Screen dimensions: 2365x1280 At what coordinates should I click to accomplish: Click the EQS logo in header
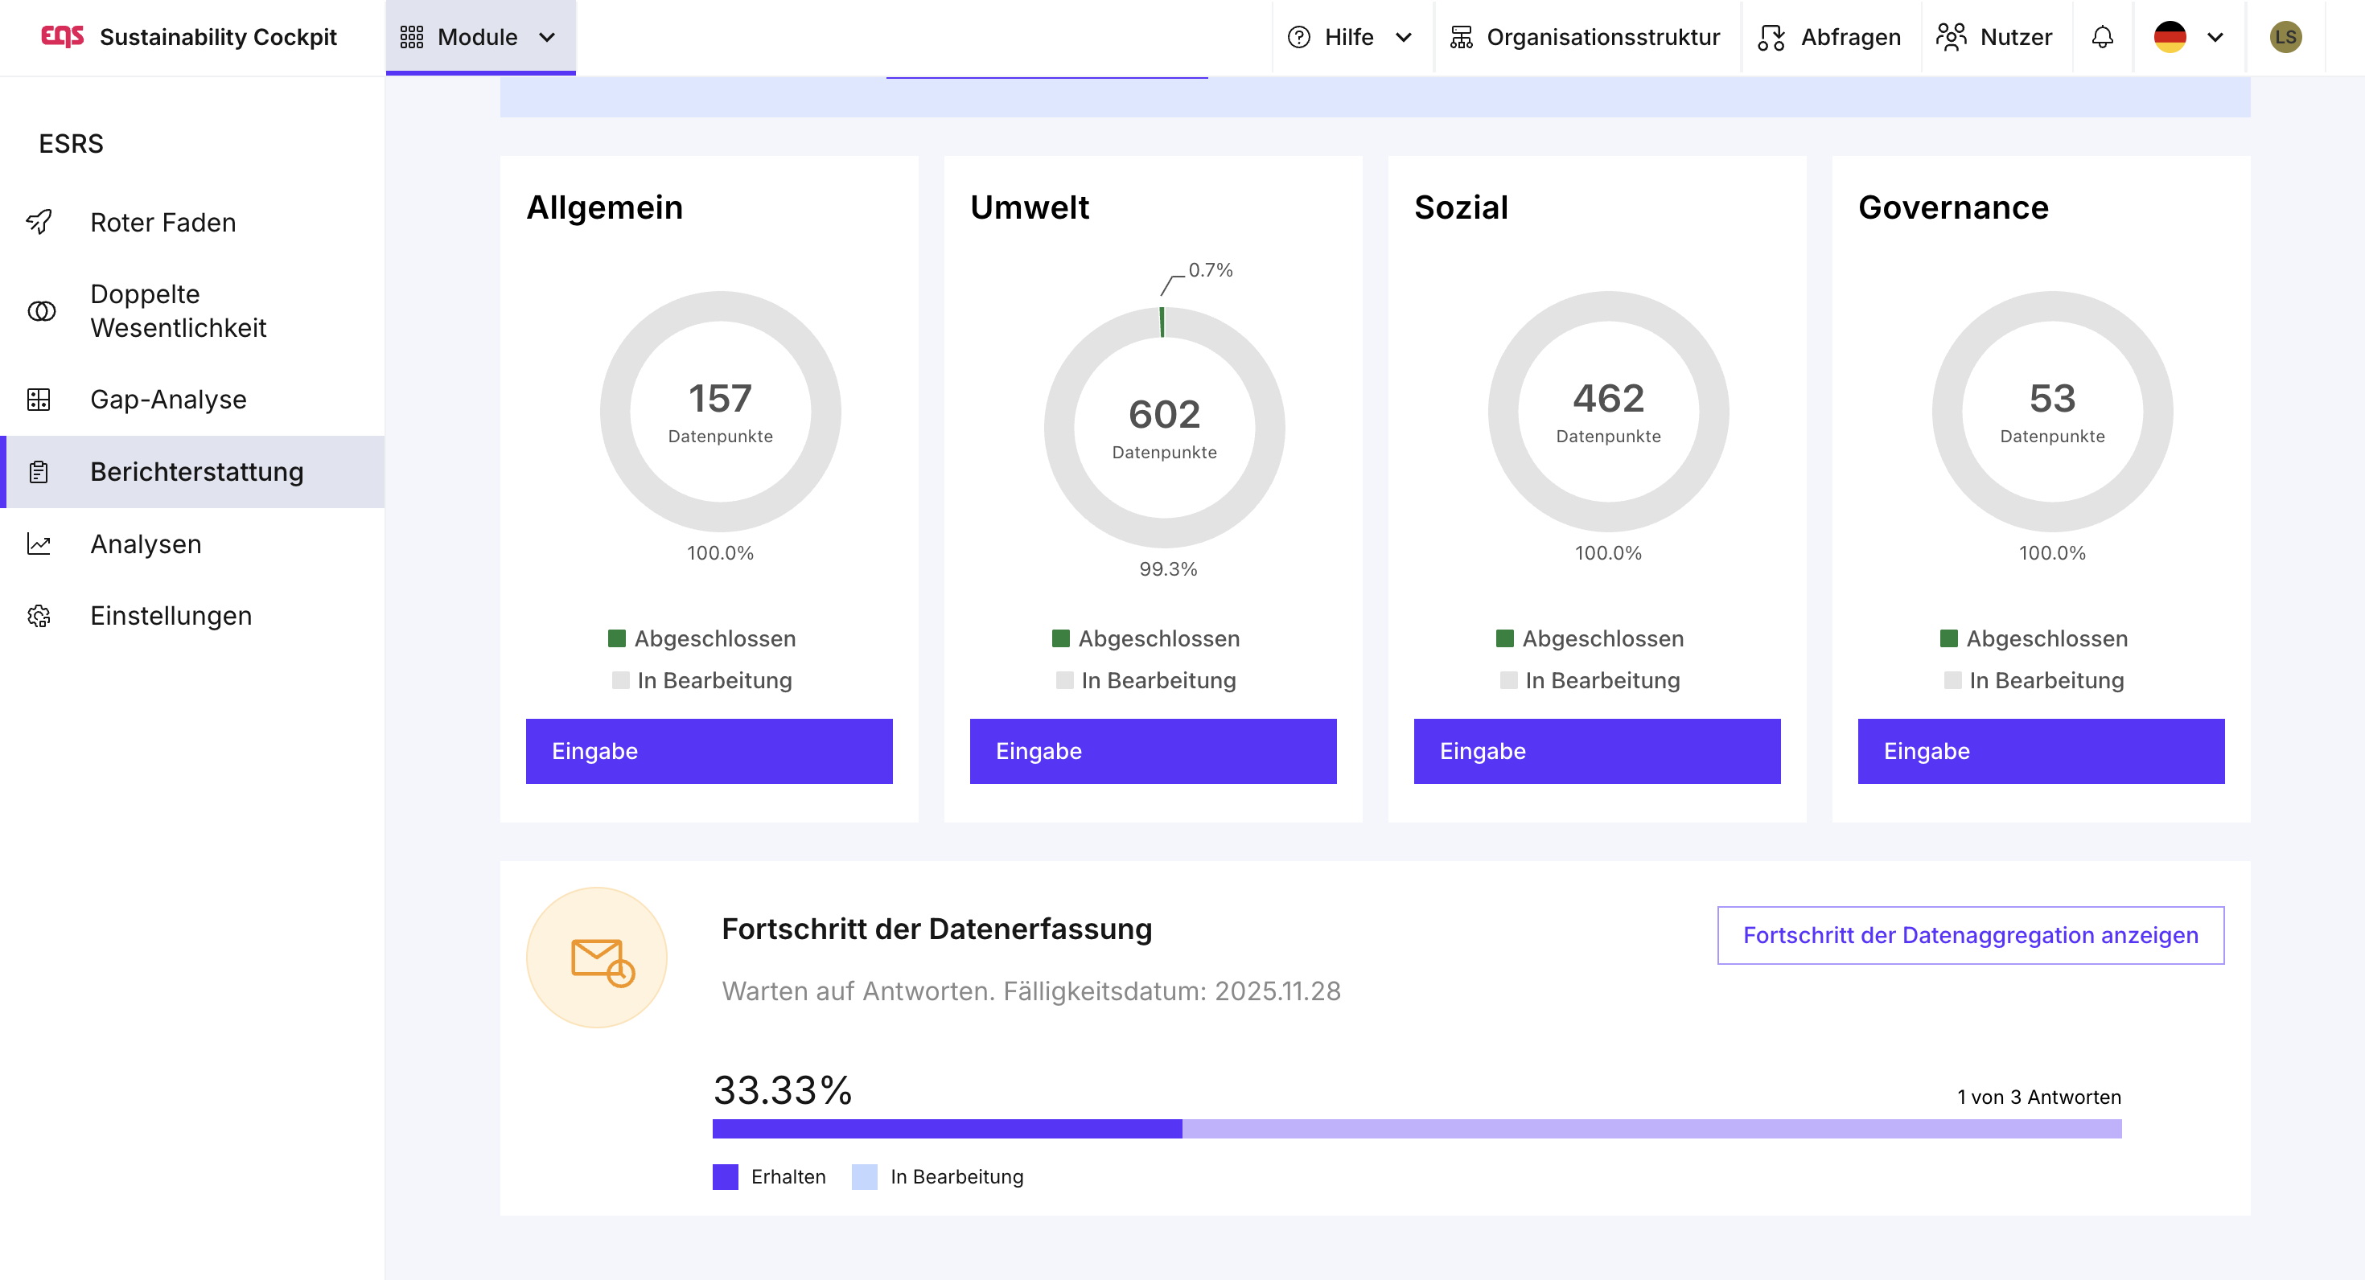click(63, 37)
